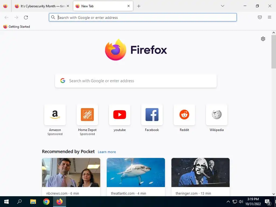This screenshot has width=276, height=207.
Task: Click the theringer.com · 15 min label
Action: point(193,193)
